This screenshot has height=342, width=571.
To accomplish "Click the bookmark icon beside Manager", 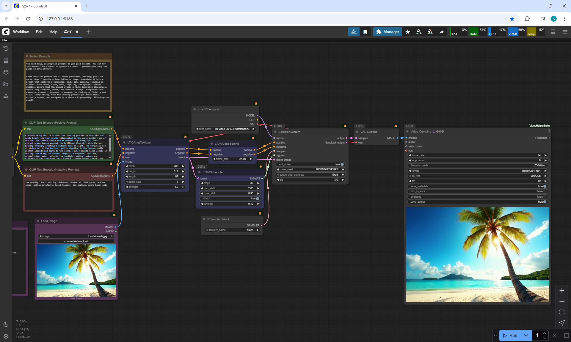I will [365, 32].
